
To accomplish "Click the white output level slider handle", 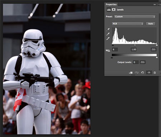I will 157,57.
